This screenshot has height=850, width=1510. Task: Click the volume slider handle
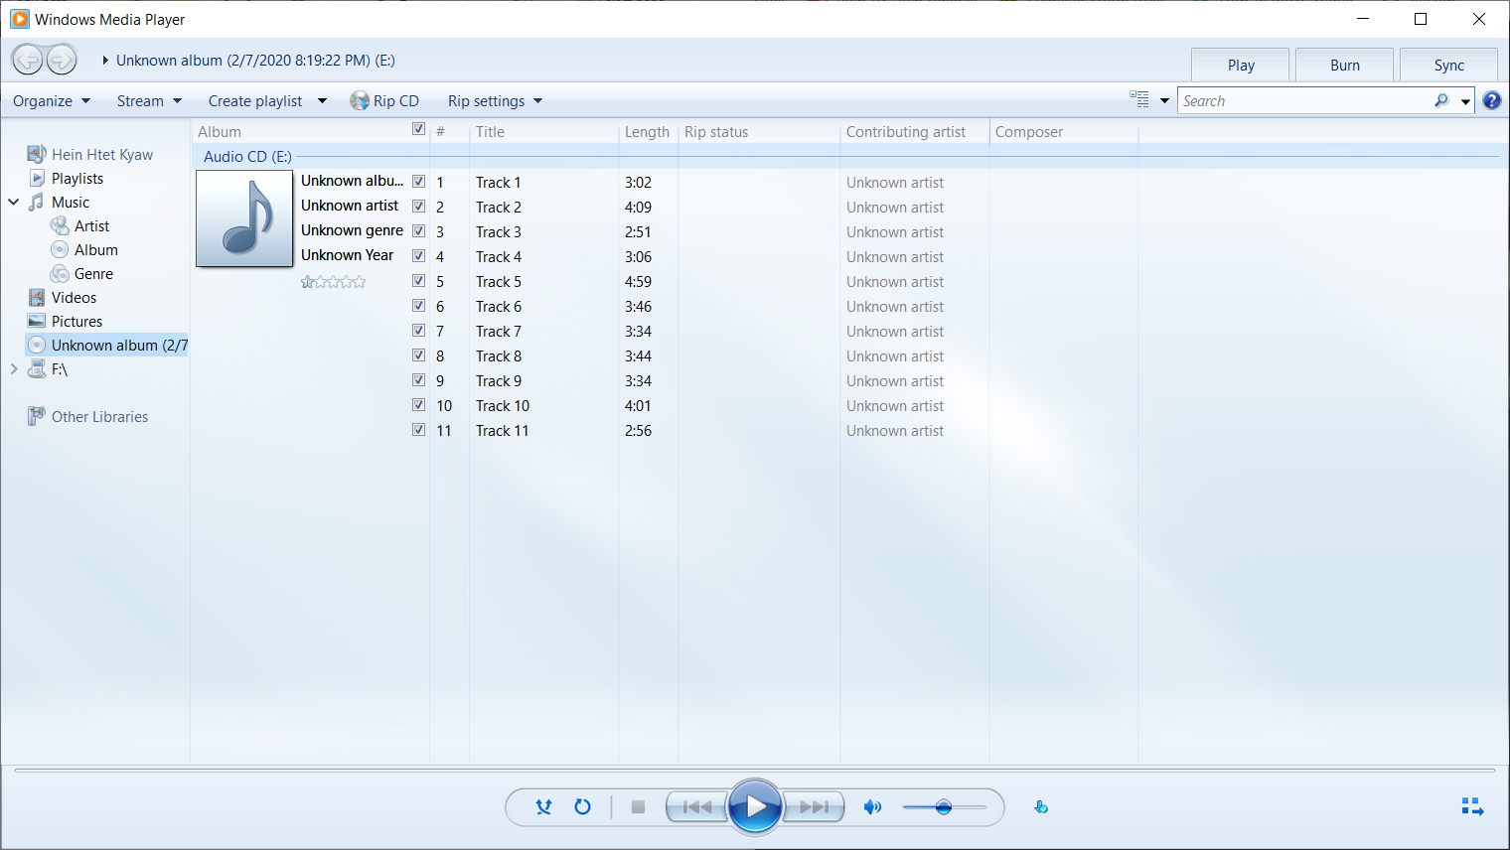pyautogui.click(x=944, y=807)
